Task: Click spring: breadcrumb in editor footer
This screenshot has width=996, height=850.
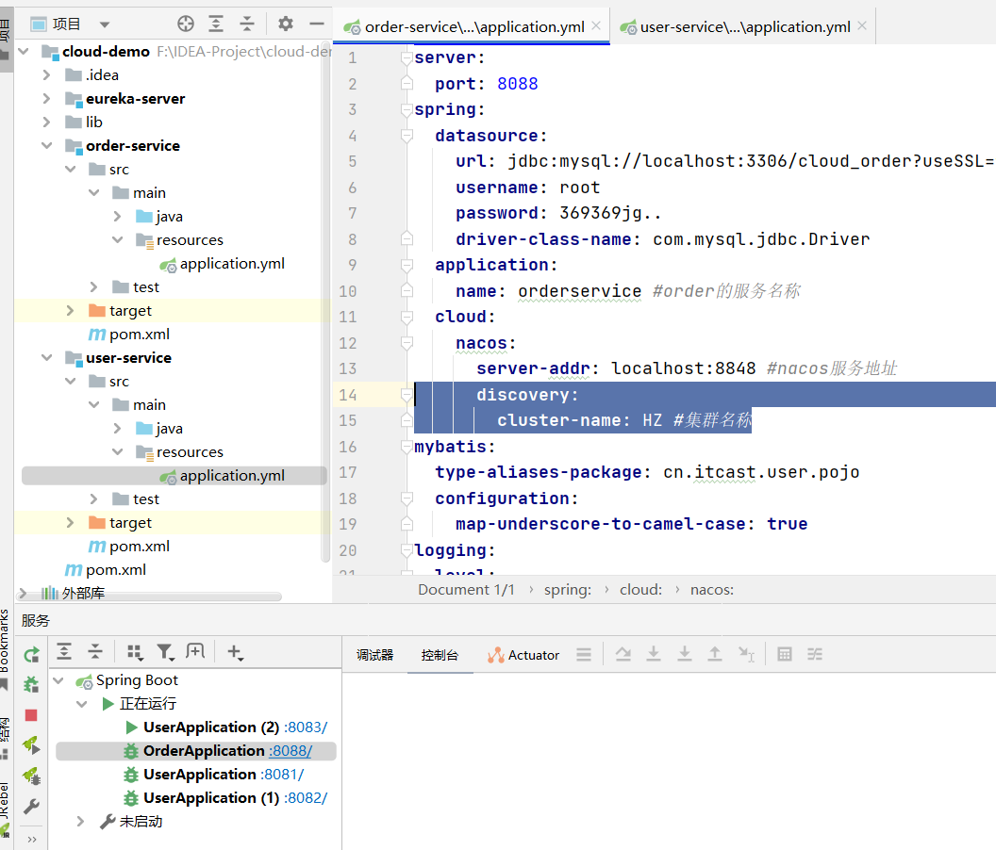Action: pyautogui.click(x=567, y=590)
